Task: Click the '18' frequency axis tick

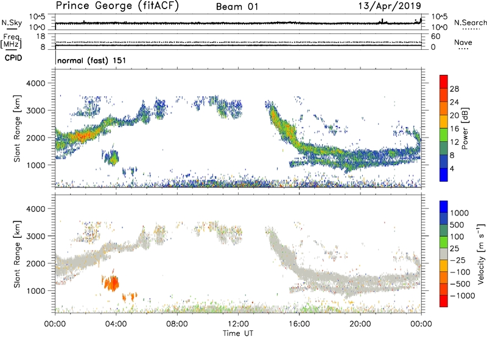Action: click(41, 36)
